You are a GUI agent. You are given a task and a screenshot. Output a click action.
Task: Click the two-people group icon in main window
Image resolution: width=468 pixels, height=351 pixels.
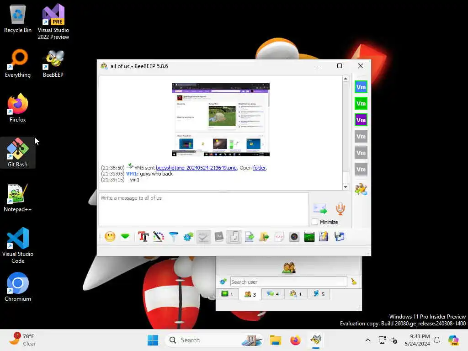click(x=289, y=267)
